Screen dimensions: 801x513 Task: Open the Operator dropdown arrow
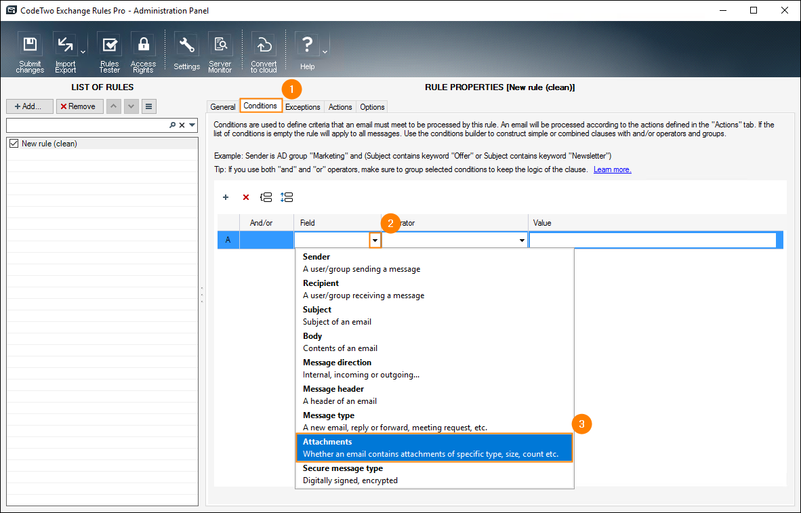pos(522,240)
